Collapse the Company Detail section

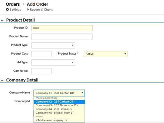(2, 80)
